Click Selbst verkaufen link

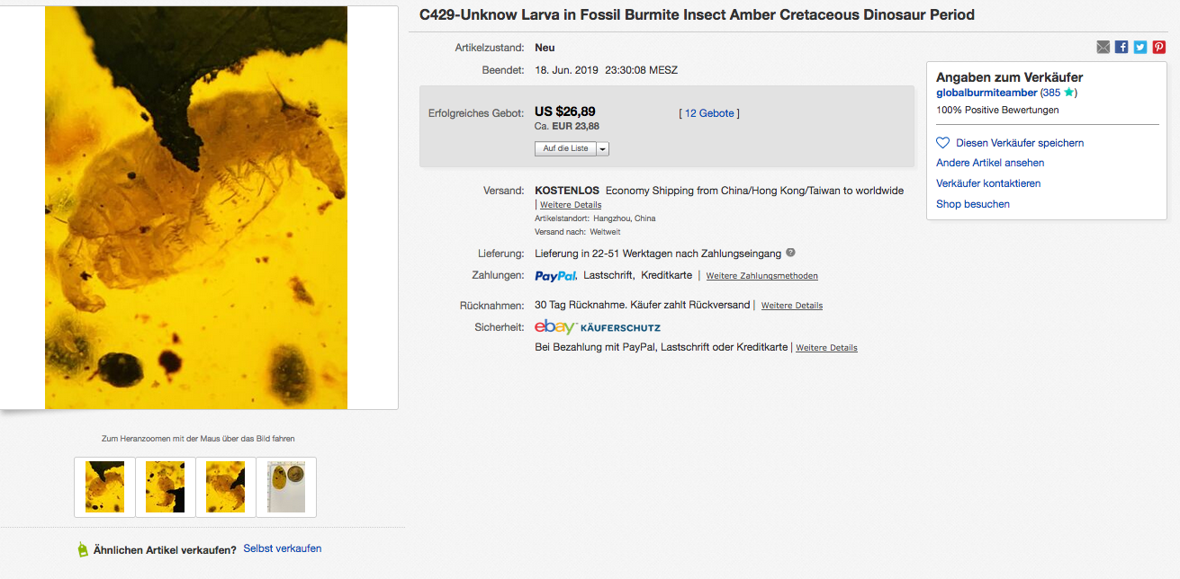(282, 548)
